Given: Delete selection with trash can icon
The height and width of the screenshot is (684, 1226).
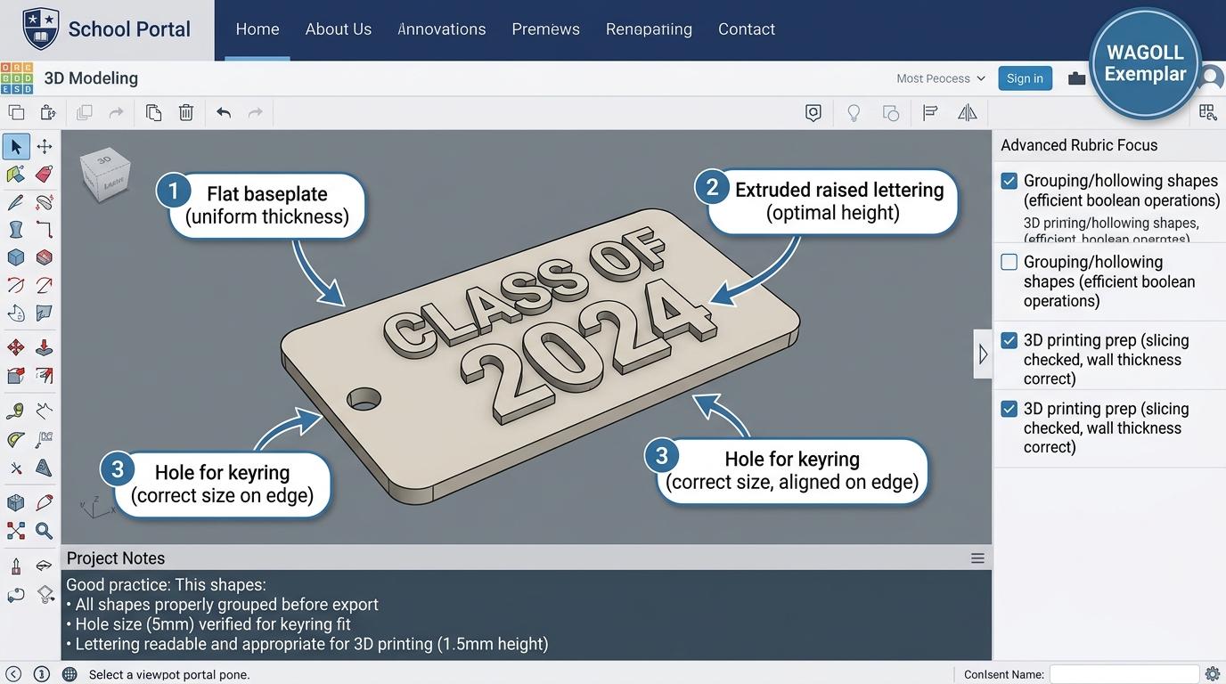Looking at the screenshot, I should point(186,112).
